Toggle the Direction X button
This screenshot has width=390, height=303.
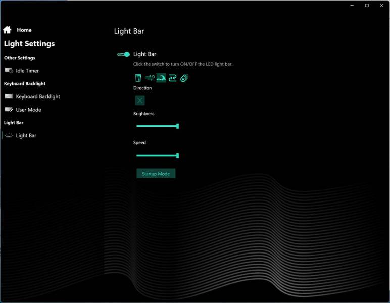tap(140, 100)
